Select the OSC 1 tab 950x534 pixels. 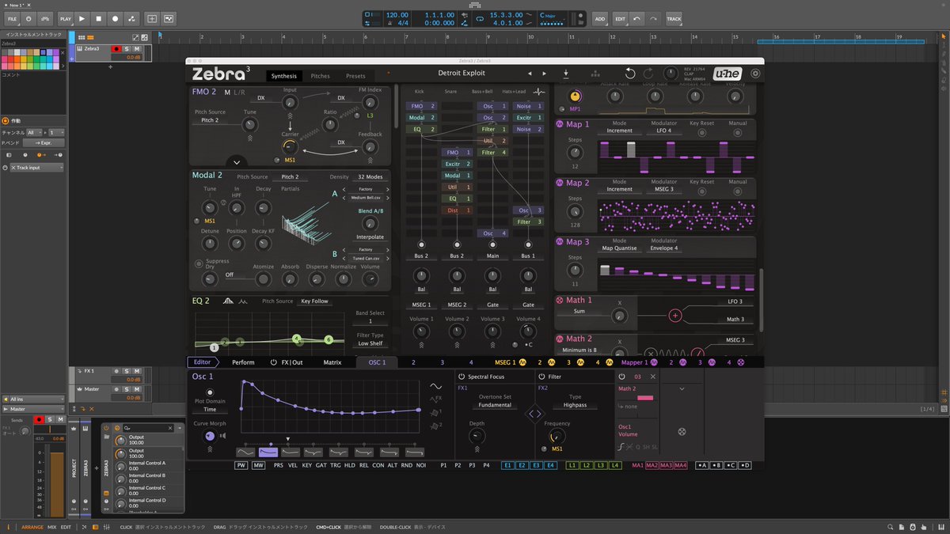click(x=377, y=362)
